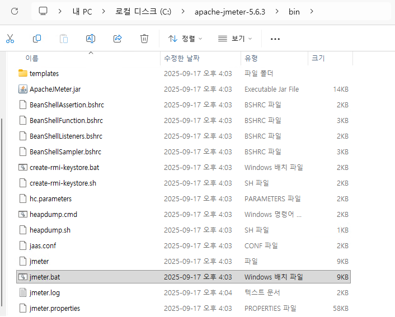
Task: Click the BeanShellAssertion.bshrc file icon
Action: [x=23, y=105]
